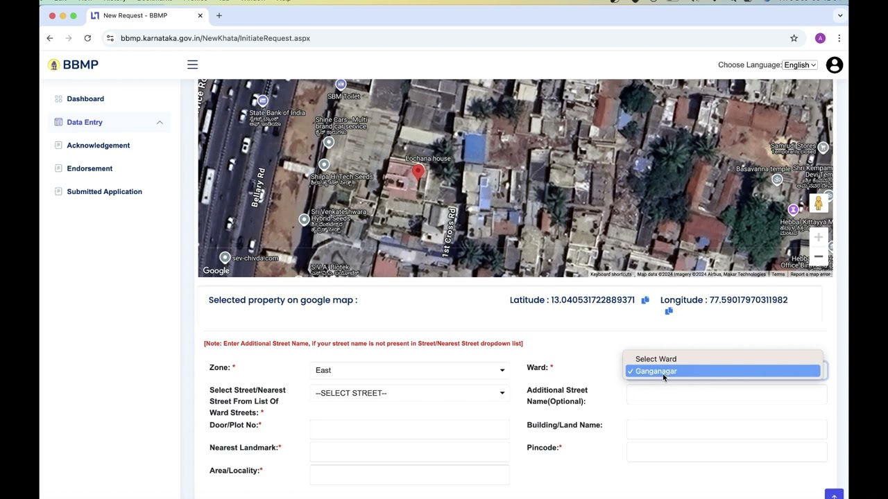Click State Bank of India map marker
This screenshot has width=888, height=499.
click(262, 101)
